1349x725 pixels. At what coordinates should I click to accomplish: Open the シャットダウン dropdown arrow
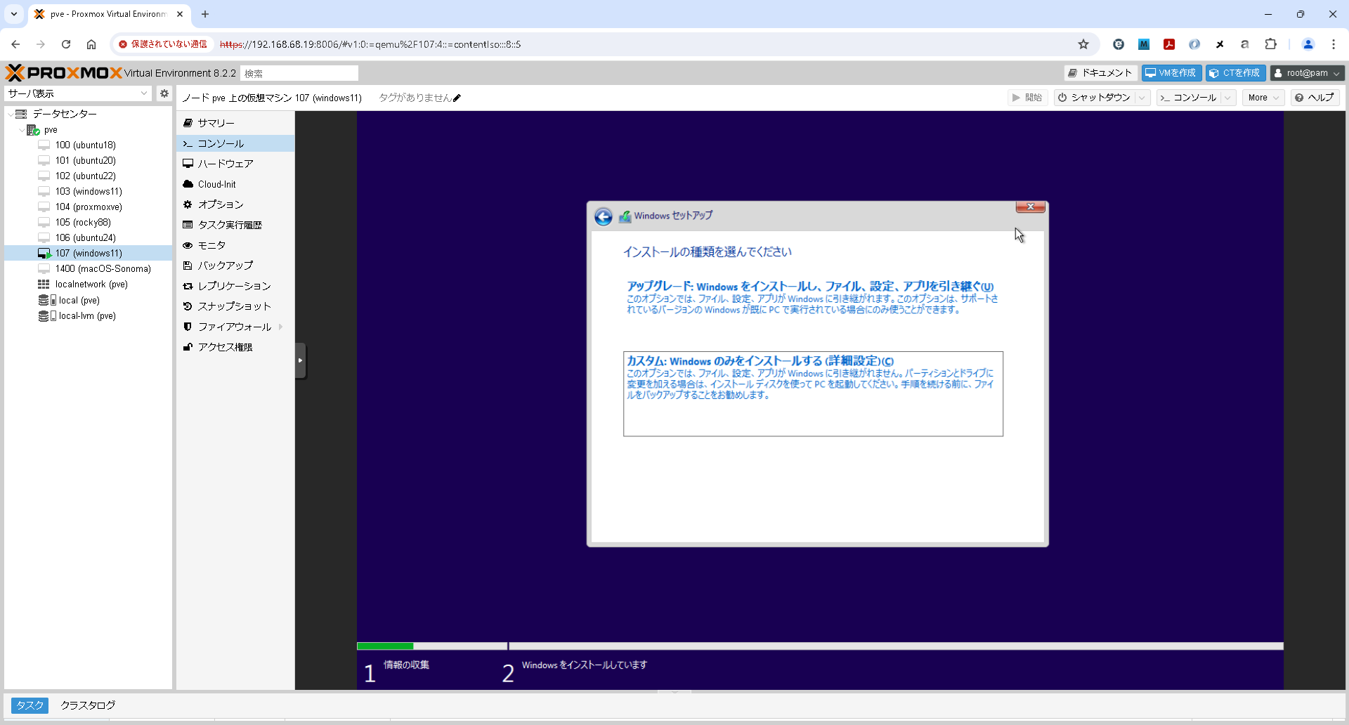pos(1142,98)
